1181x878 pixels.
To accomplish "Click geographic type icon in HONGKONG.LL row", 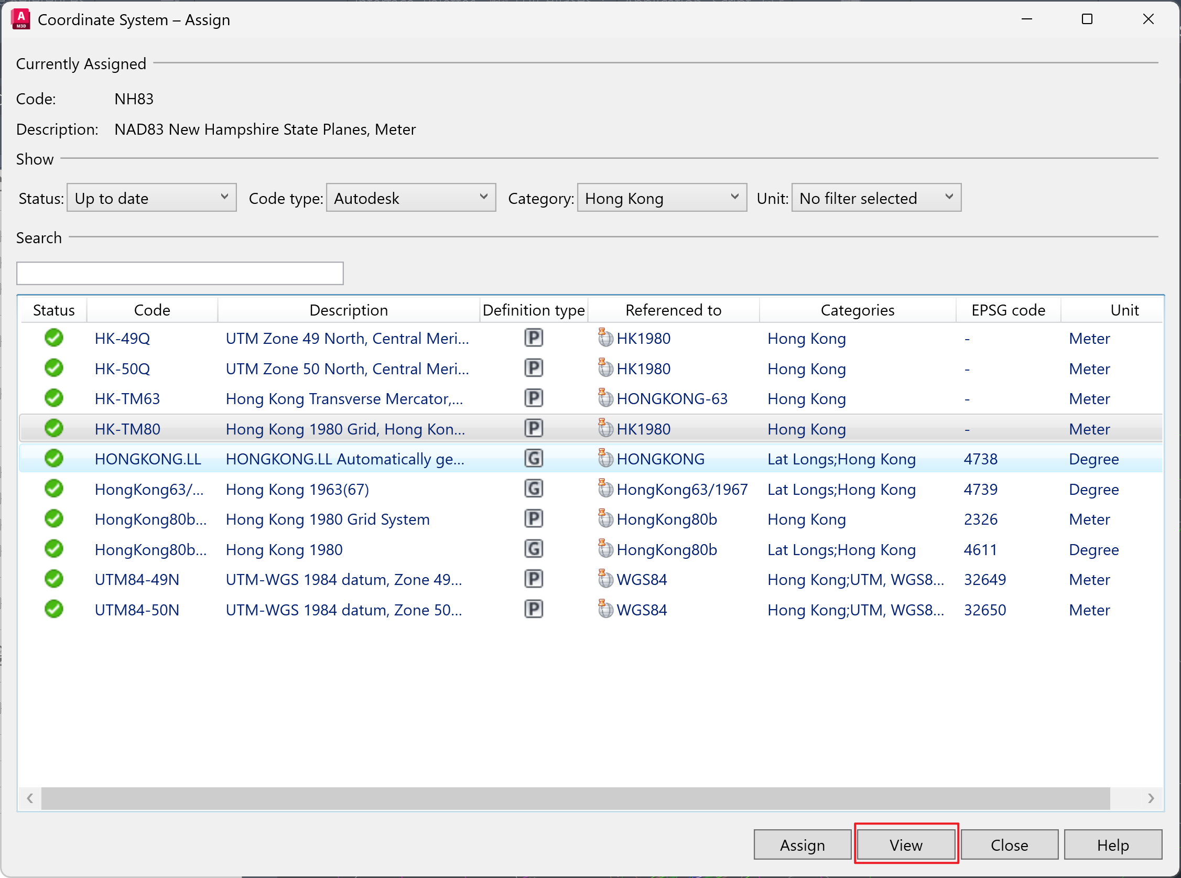I will coord(533,458).
